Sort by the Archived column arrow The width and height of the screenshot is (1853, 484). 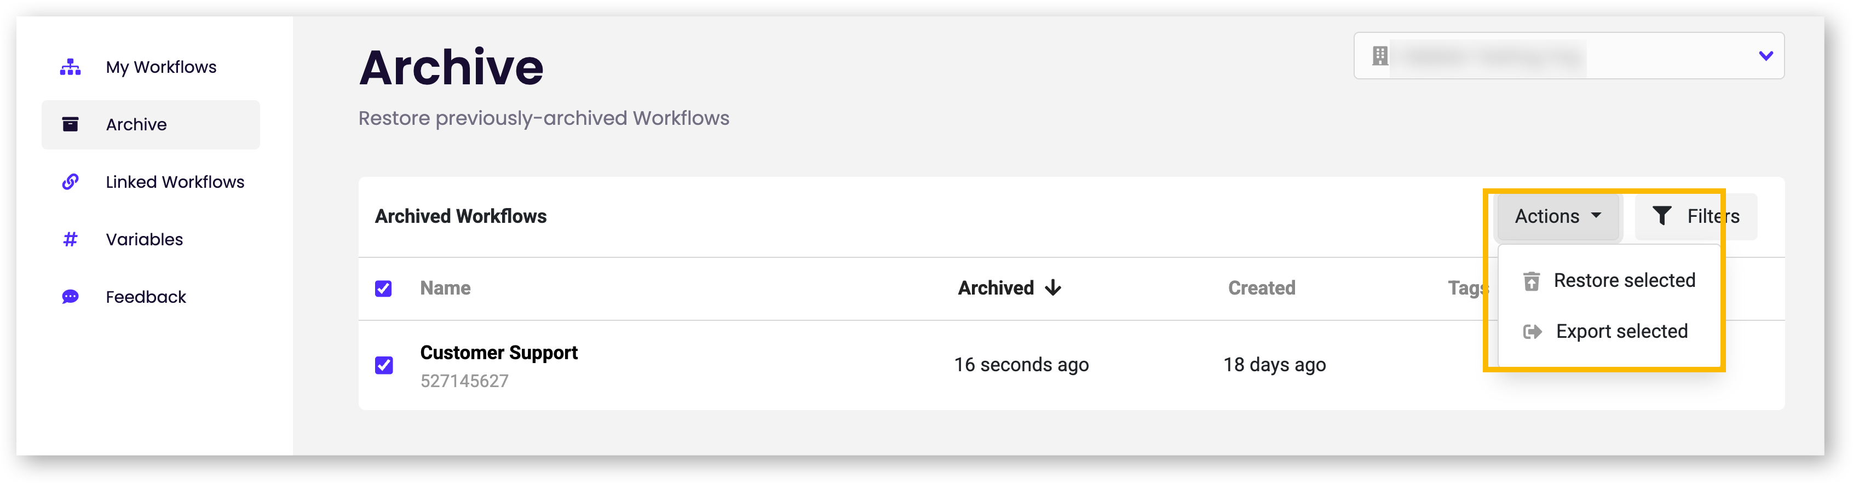1053,287
